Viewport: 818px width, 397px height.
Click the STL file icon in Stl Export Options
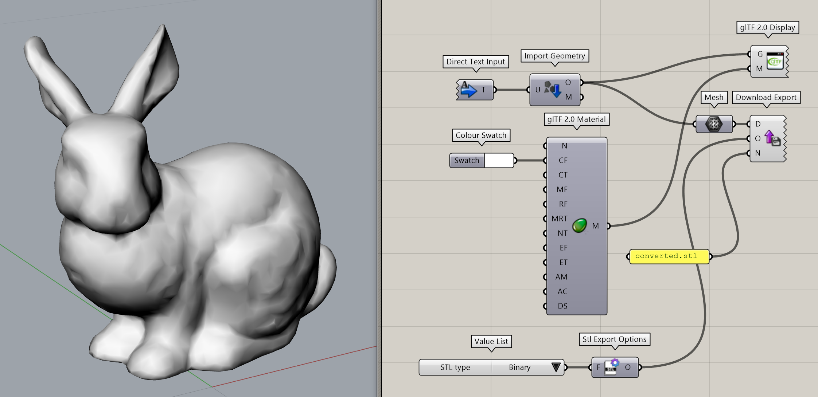(609, 369)
